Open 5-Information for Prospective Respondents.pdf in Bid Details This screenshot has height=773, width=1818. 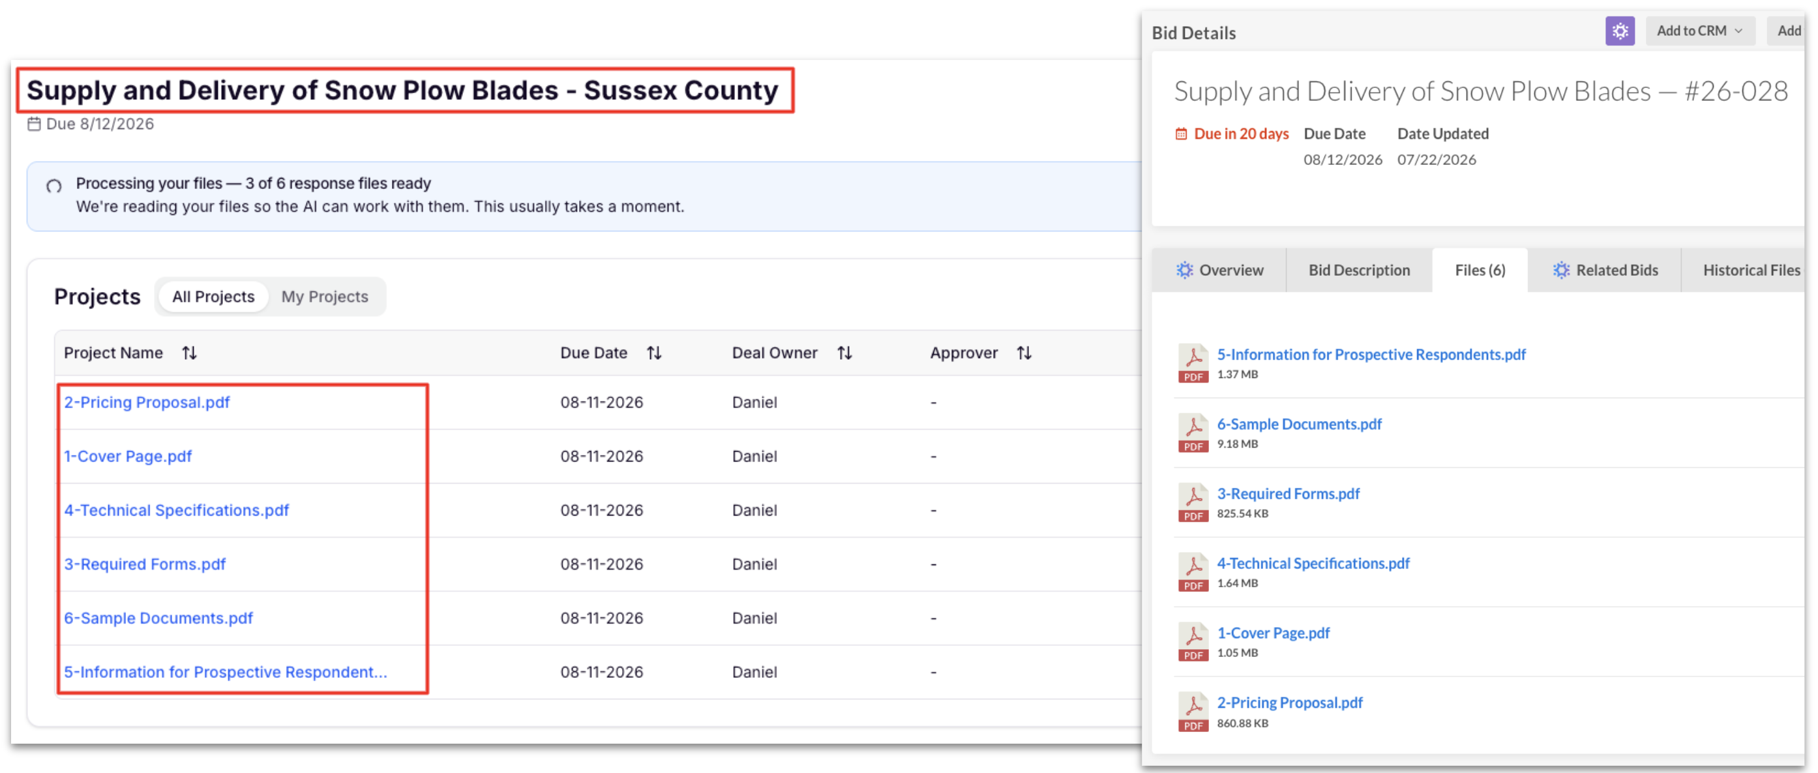tap(1371, 355)
